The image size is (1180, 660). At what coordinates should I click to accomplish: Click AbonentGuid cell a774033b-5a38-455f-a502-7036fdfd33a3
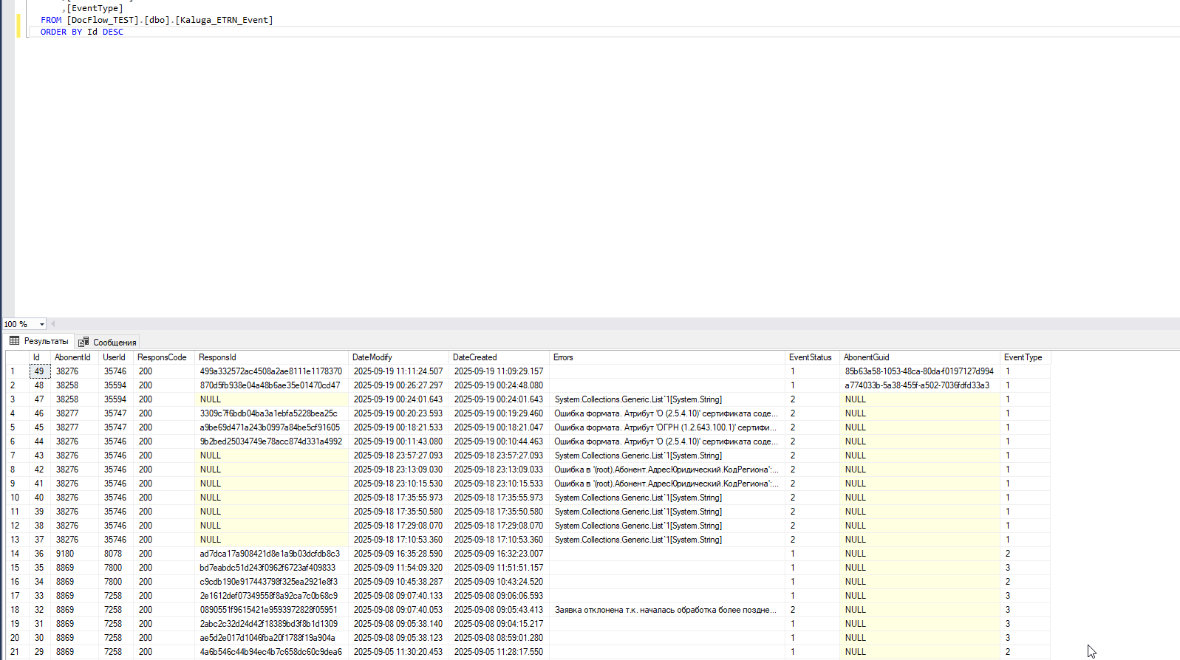(x=920, y=385)
